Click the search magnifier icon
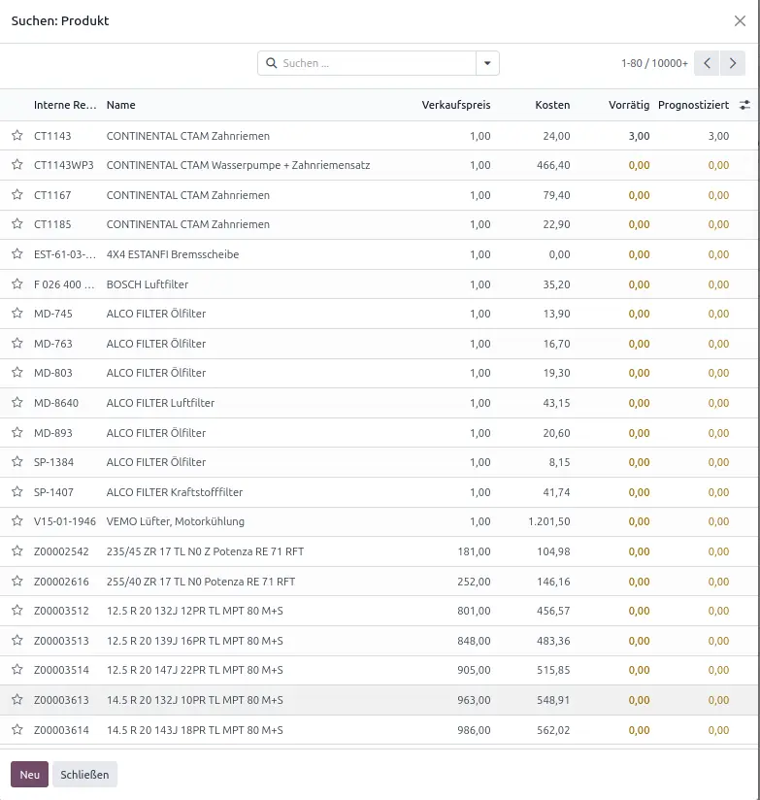760x800 pixels. pyautogui.click(x=271, y=63)
